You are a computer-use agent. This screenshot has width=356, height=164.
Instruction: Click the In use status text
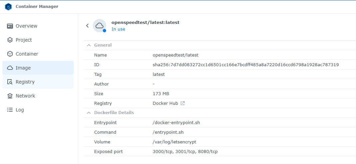118,29
